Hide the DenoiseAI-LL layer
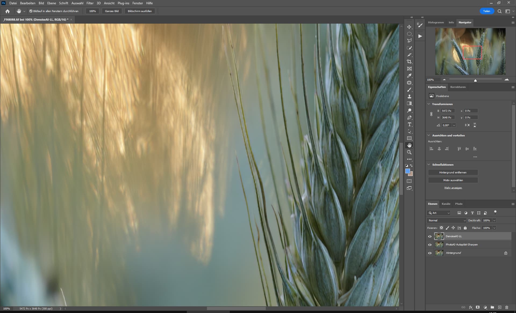Viewport: 516px width, 313px height. click(430, 236)
